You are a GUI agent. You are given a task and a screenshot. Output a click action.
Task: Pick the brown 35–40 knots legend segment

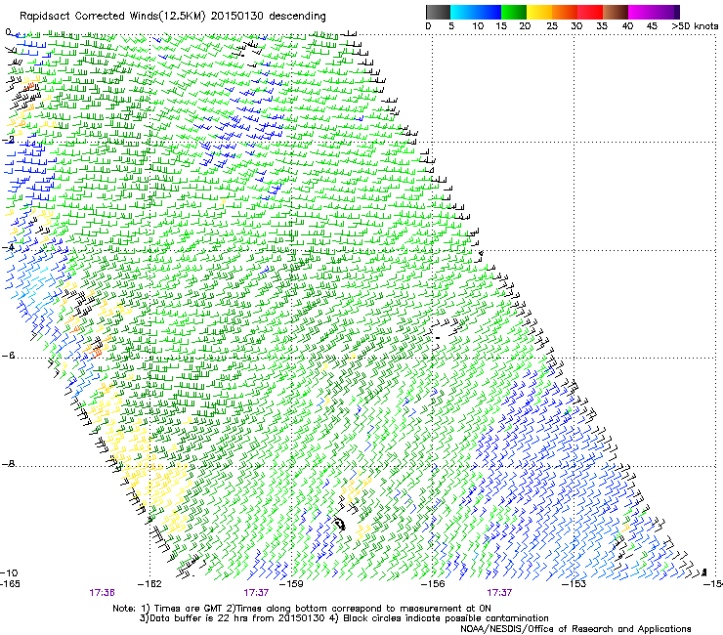(616, 12)
